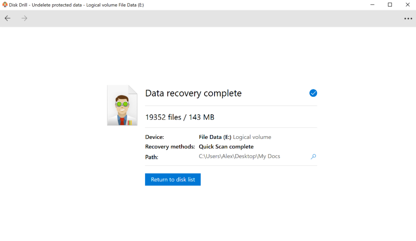
Task: Select the Data recovery complete heading
Action: [x=193, y=93]
